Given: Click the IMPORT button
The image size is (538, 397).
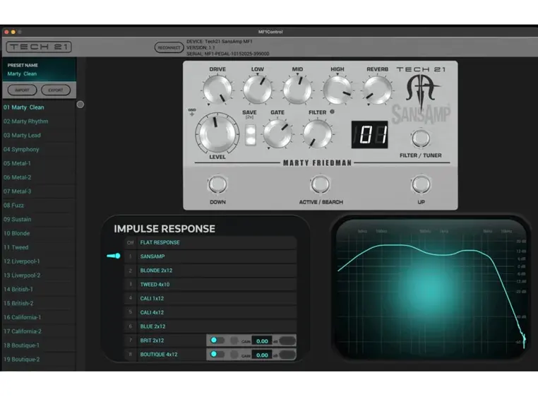Looking at the screenshot, I should [x=22, y=90].
